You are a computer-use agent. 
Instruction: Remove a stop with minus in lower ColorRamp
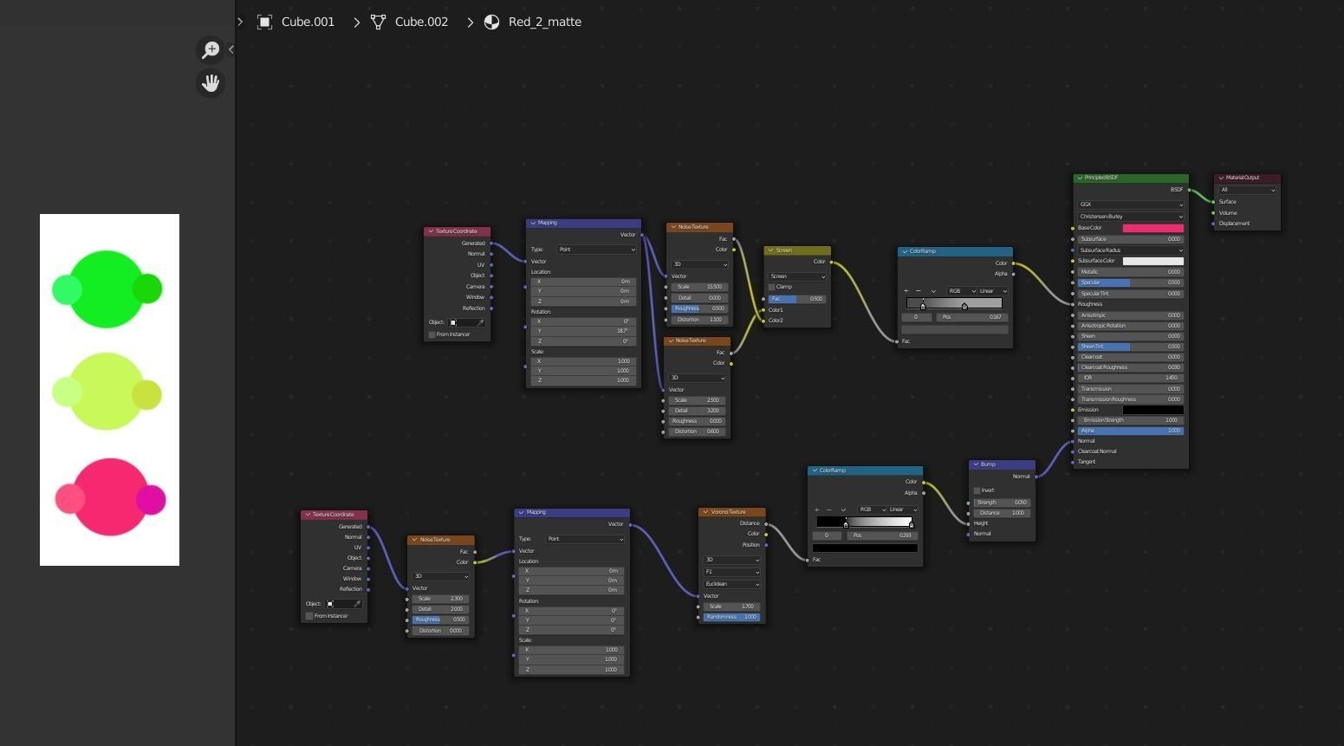click(x=828, y=509)
